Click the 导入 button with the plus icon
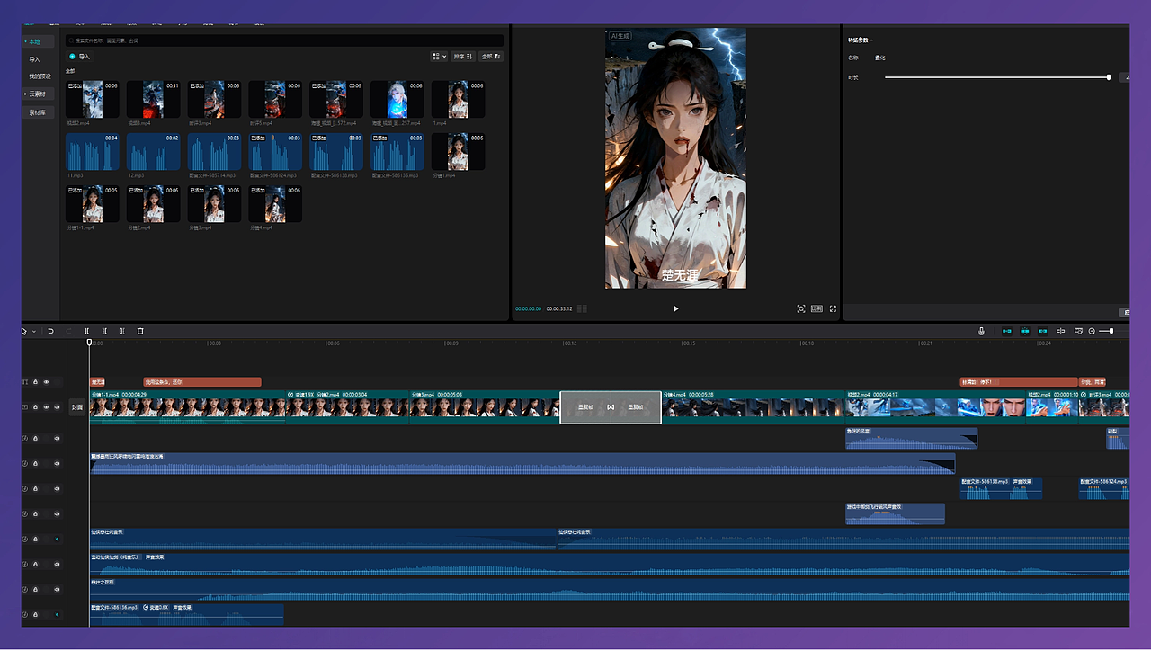 tap(80, 57)
